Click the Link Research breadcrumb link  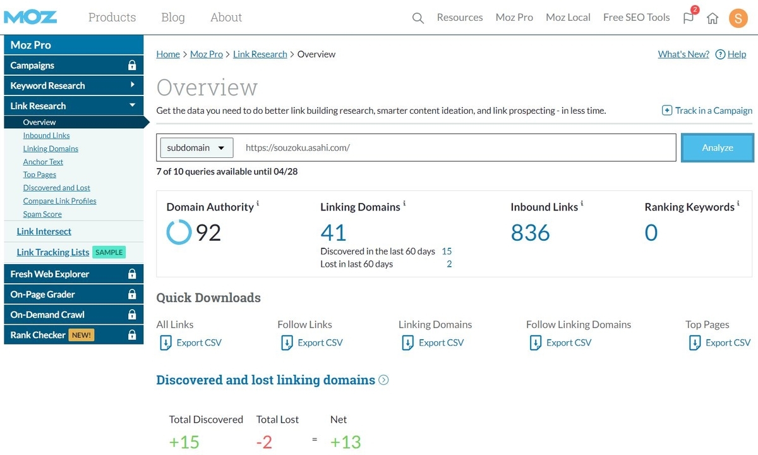[x=260, y=54]
